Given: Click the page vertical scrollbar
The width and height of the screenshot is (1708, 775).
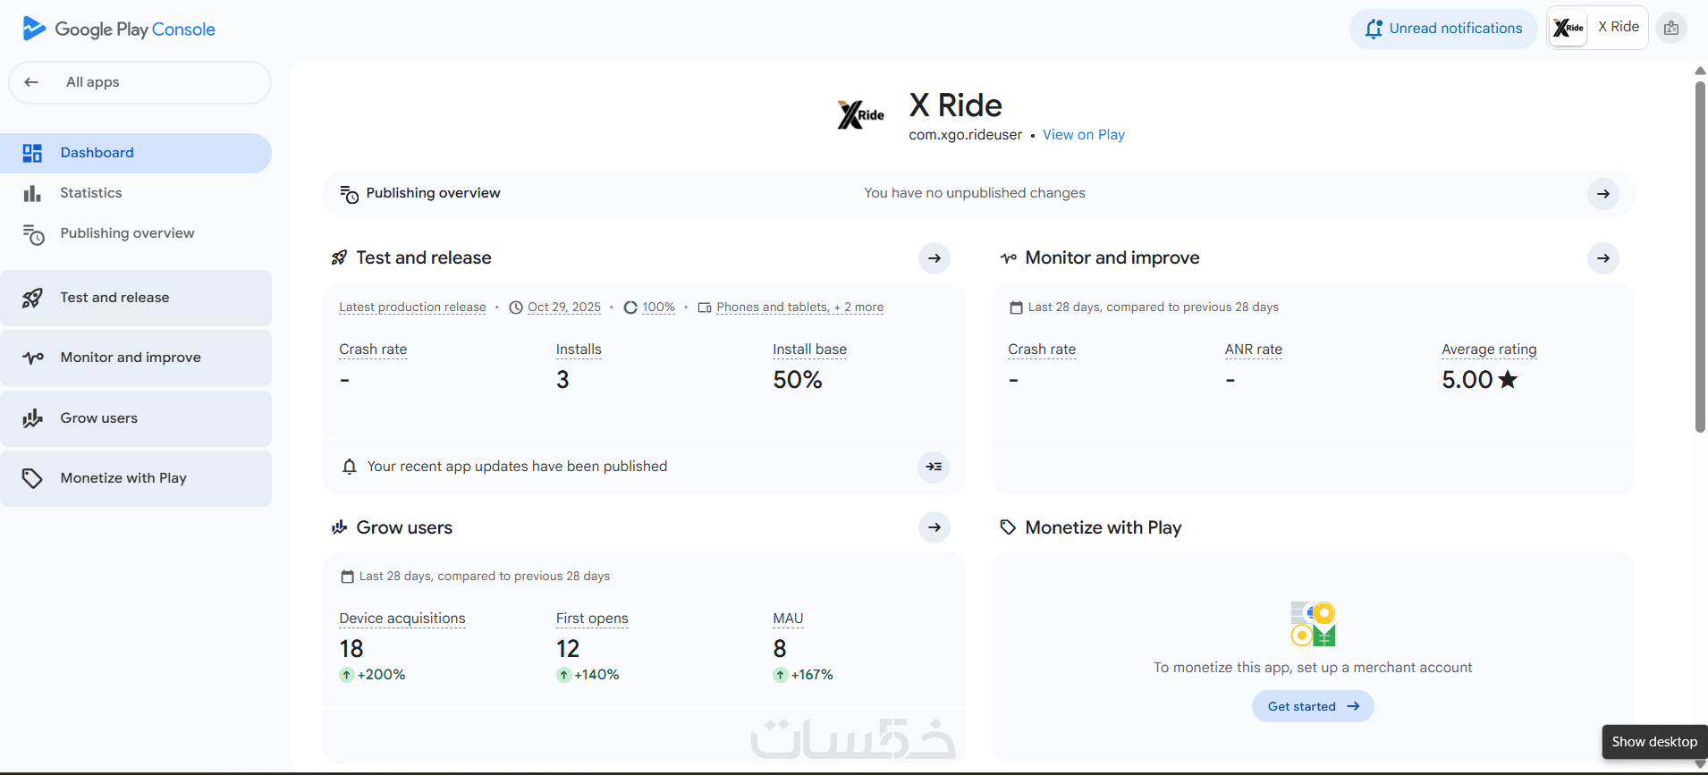Looking at the screenshot, I should point(1700,259).
